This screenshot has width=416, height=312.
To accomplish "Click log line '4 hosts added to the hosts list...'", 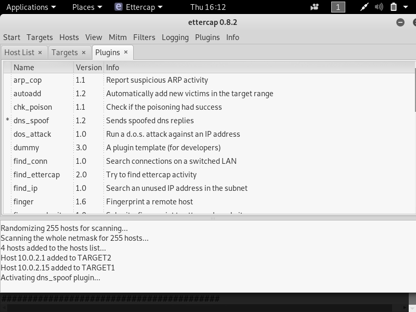I will coord(54,248).
